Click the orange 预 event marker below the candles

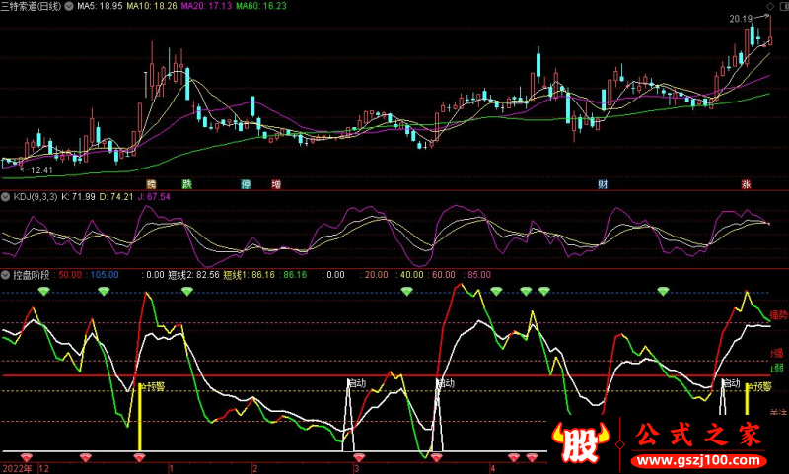coord(151,184)
